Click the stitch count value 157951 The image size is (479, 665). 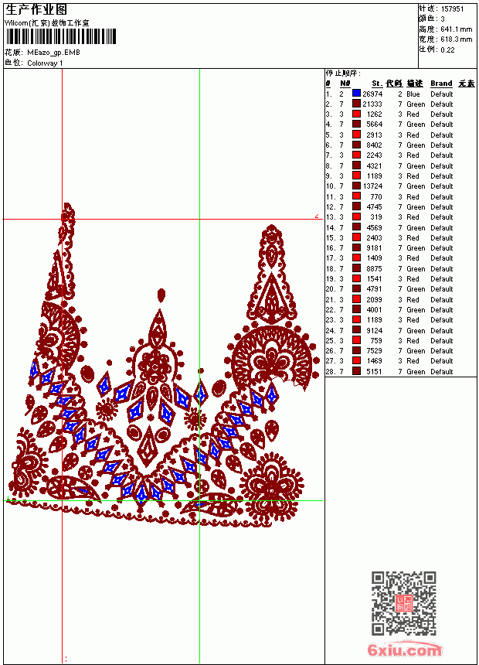coord(452,9)
